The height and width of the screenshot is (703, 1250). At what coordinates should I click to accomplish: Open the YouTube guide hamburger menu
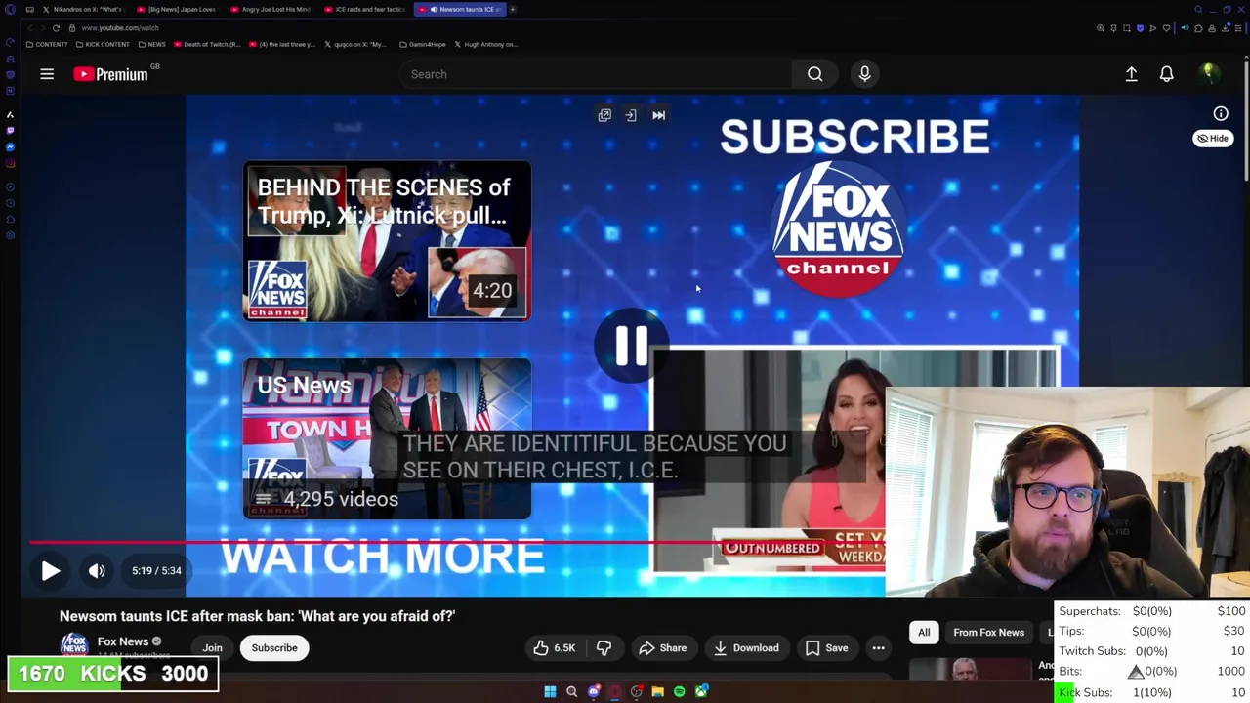(x=47, y=74)
